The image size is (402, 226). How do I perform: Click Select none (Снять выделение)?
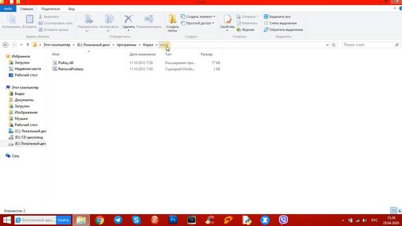coord(280,23)
